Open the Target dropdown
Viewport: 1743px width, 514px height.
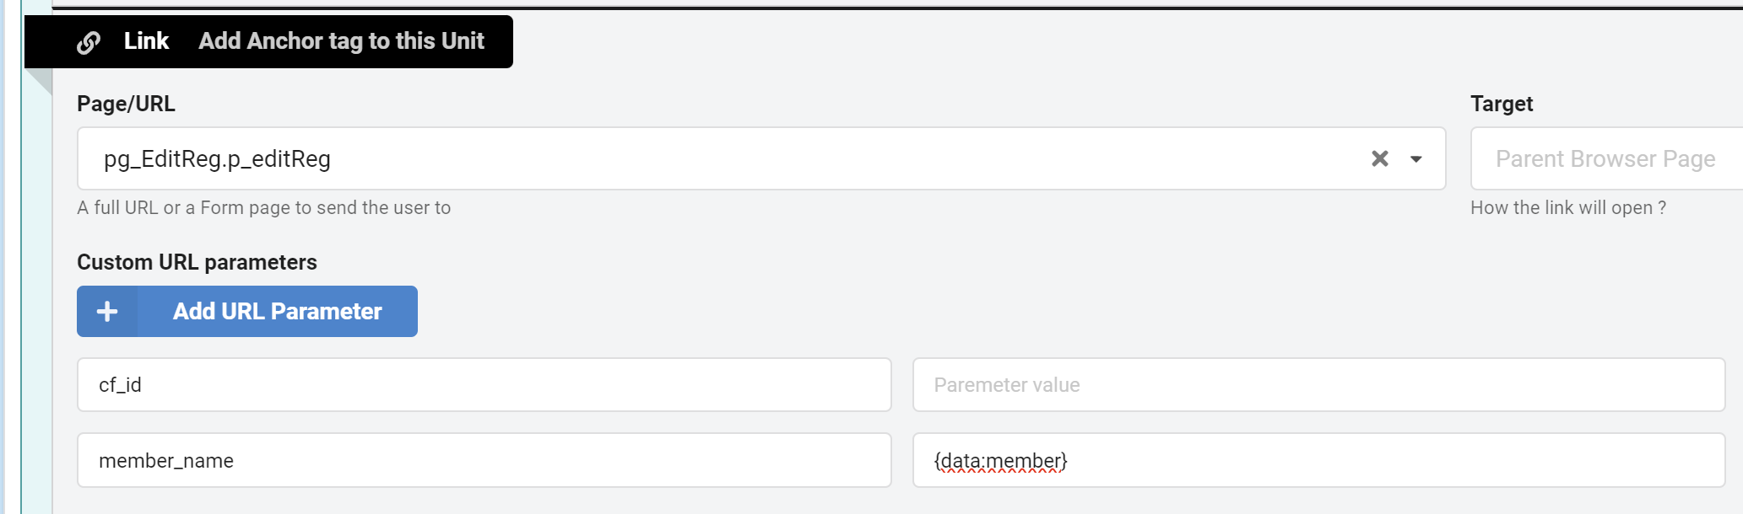pyautogui.click(x=1605, y=158)
